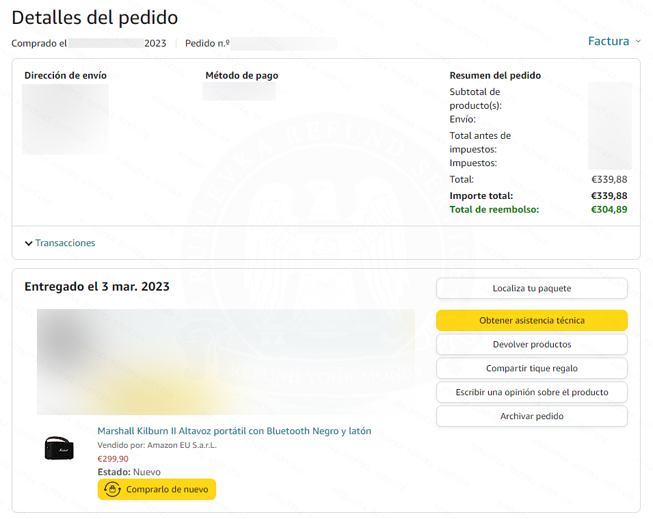
Task: Click Compartir tique regalo
Action: pyautogui.click(x=532, y=368)
